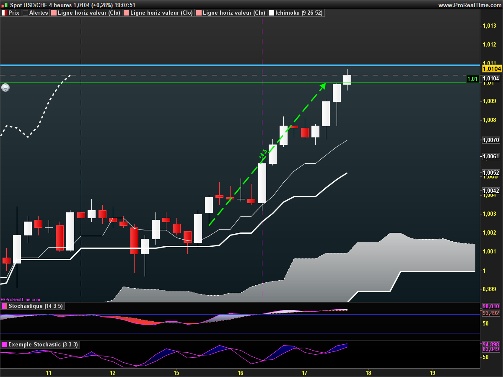Click the 0,999 value on price axis
The width and height of the screenshot is (503, 377).
click(x=490, y=289)
